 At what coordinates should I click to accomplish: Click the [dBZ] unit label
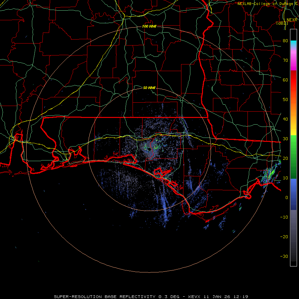click(x=282, y=23)
